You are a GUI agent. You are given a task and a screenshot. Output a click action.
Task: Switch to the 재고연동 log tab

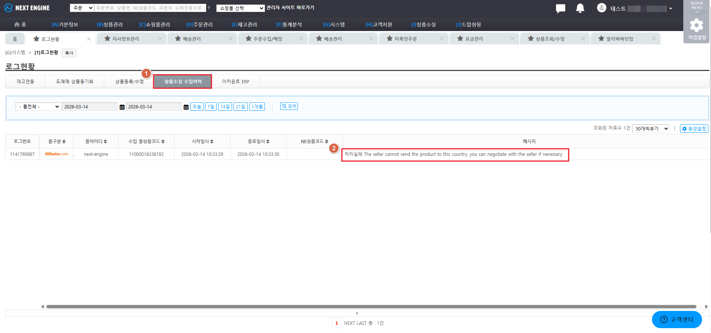click(25, 81)
